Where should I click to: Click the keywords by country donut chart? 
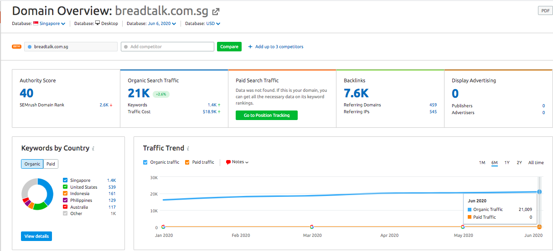tap(38, 194)
